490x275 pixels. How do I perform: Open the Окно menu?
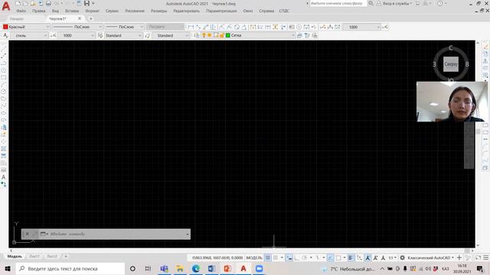point(248,11)
